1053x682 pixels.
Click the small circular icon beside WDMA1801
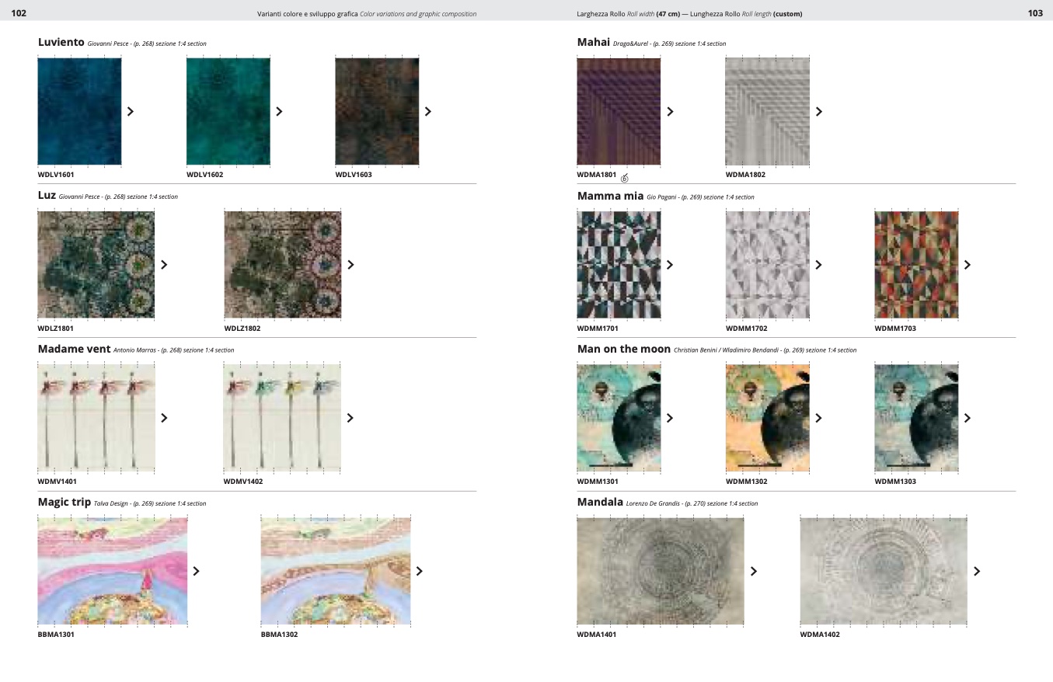(x=625, y=178)
